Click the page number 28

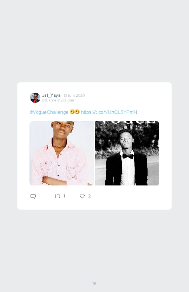[94, 284]
